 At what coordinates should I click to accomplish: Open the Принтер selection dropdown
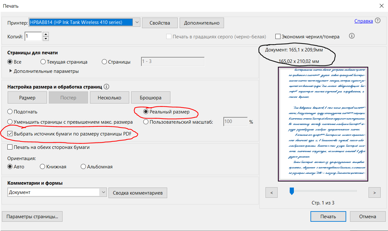pos(137,22)
